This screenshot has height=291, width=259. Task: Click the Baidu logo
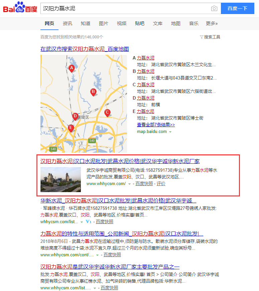pyautogui.click(x=20, y=7)
